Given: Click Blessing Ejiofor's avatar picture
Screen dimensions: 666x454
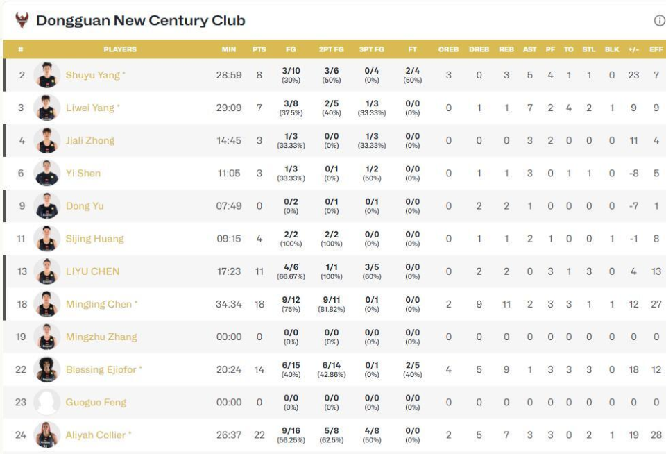Looking at the screenshot, I should 47,369.
